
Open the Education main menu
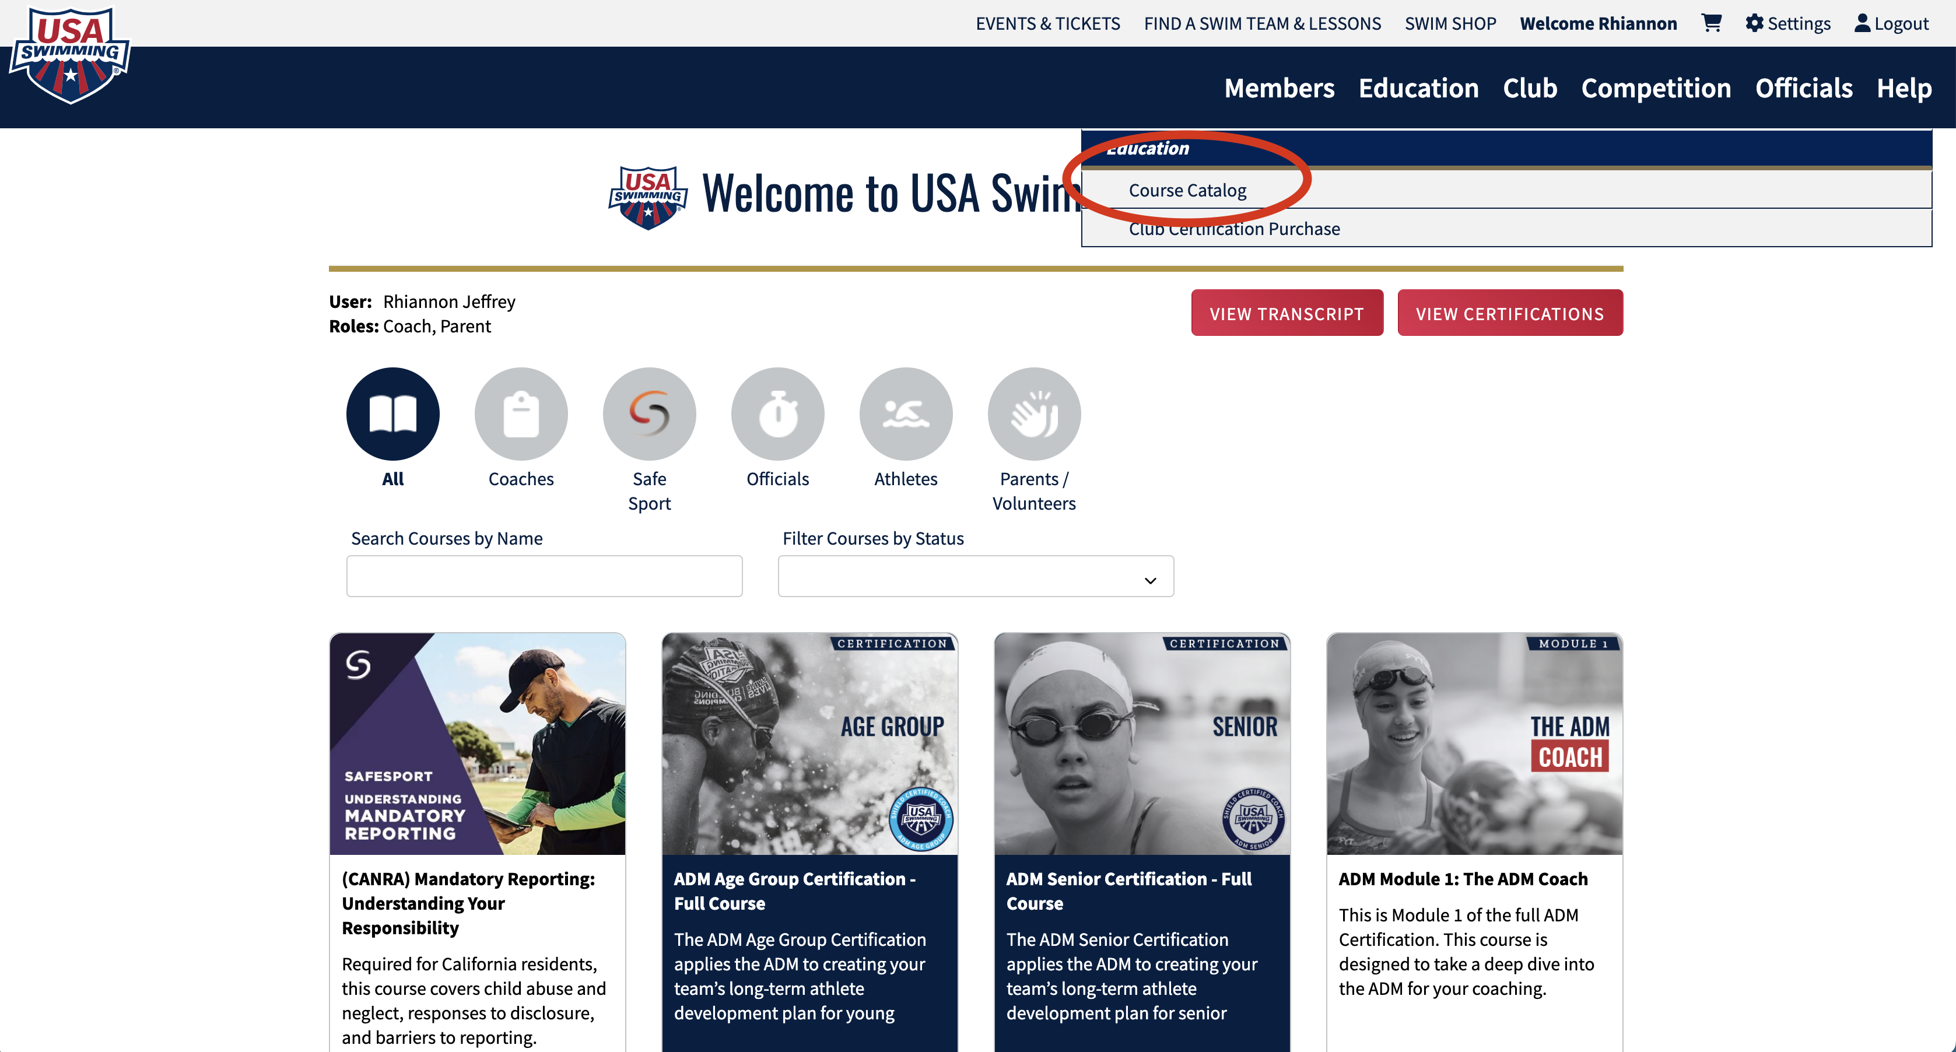pos(1418,88)
